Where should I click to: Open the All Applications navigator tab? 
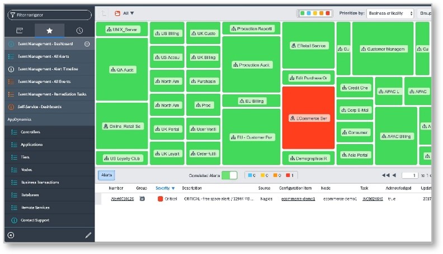[20, 30]
